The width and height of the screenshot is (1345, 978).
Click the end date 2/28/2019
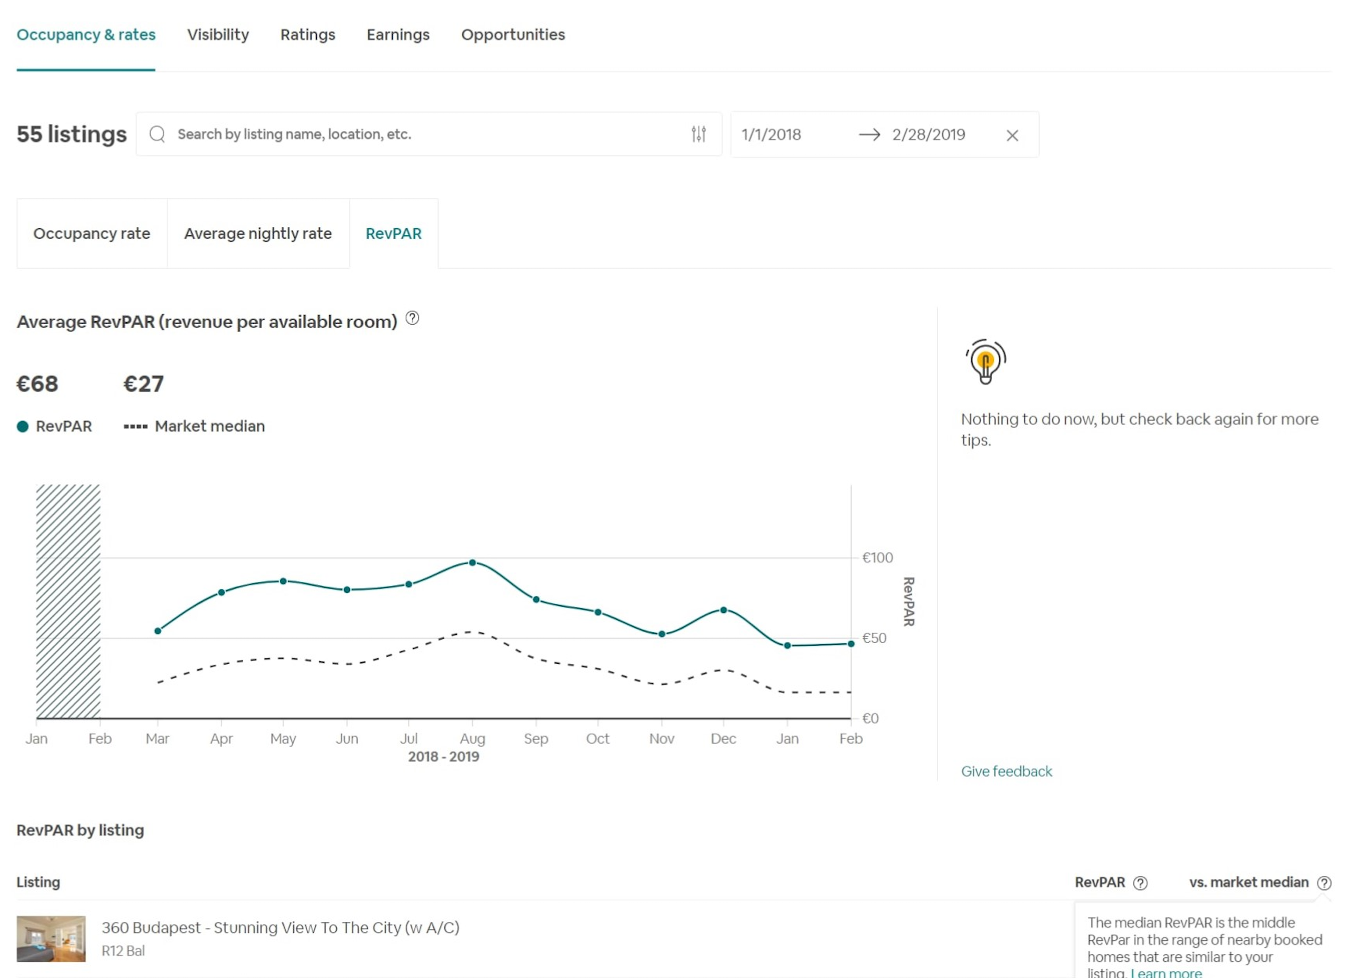pyautogui.click(x=929, y=135)
